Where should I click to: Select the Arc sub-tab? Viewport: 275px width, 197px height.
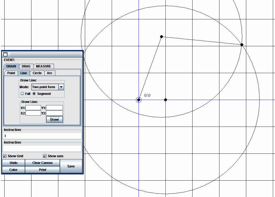[x=50, y=73]
